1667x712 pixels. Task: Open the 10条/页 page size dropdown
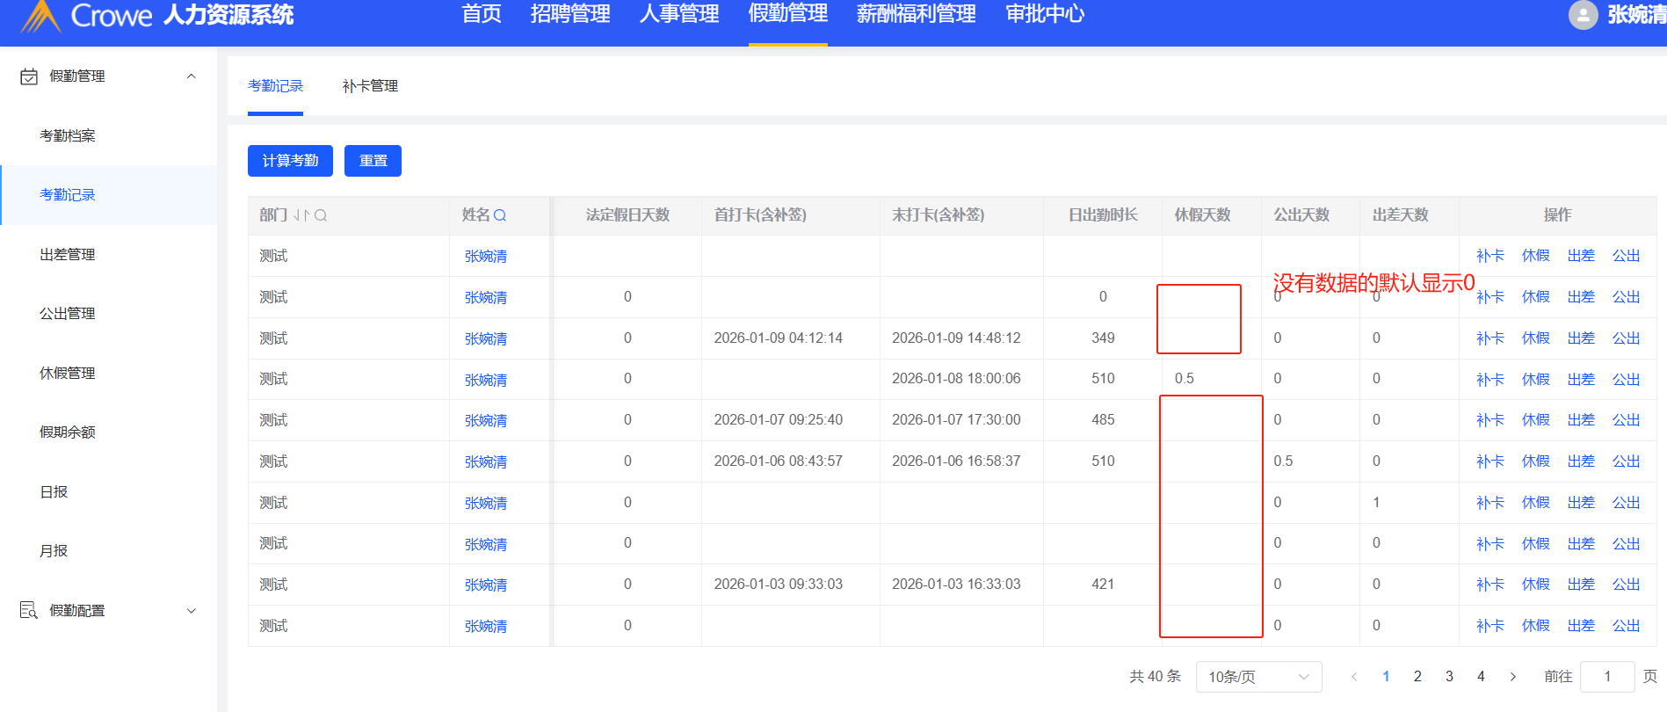coord(1258,677)
